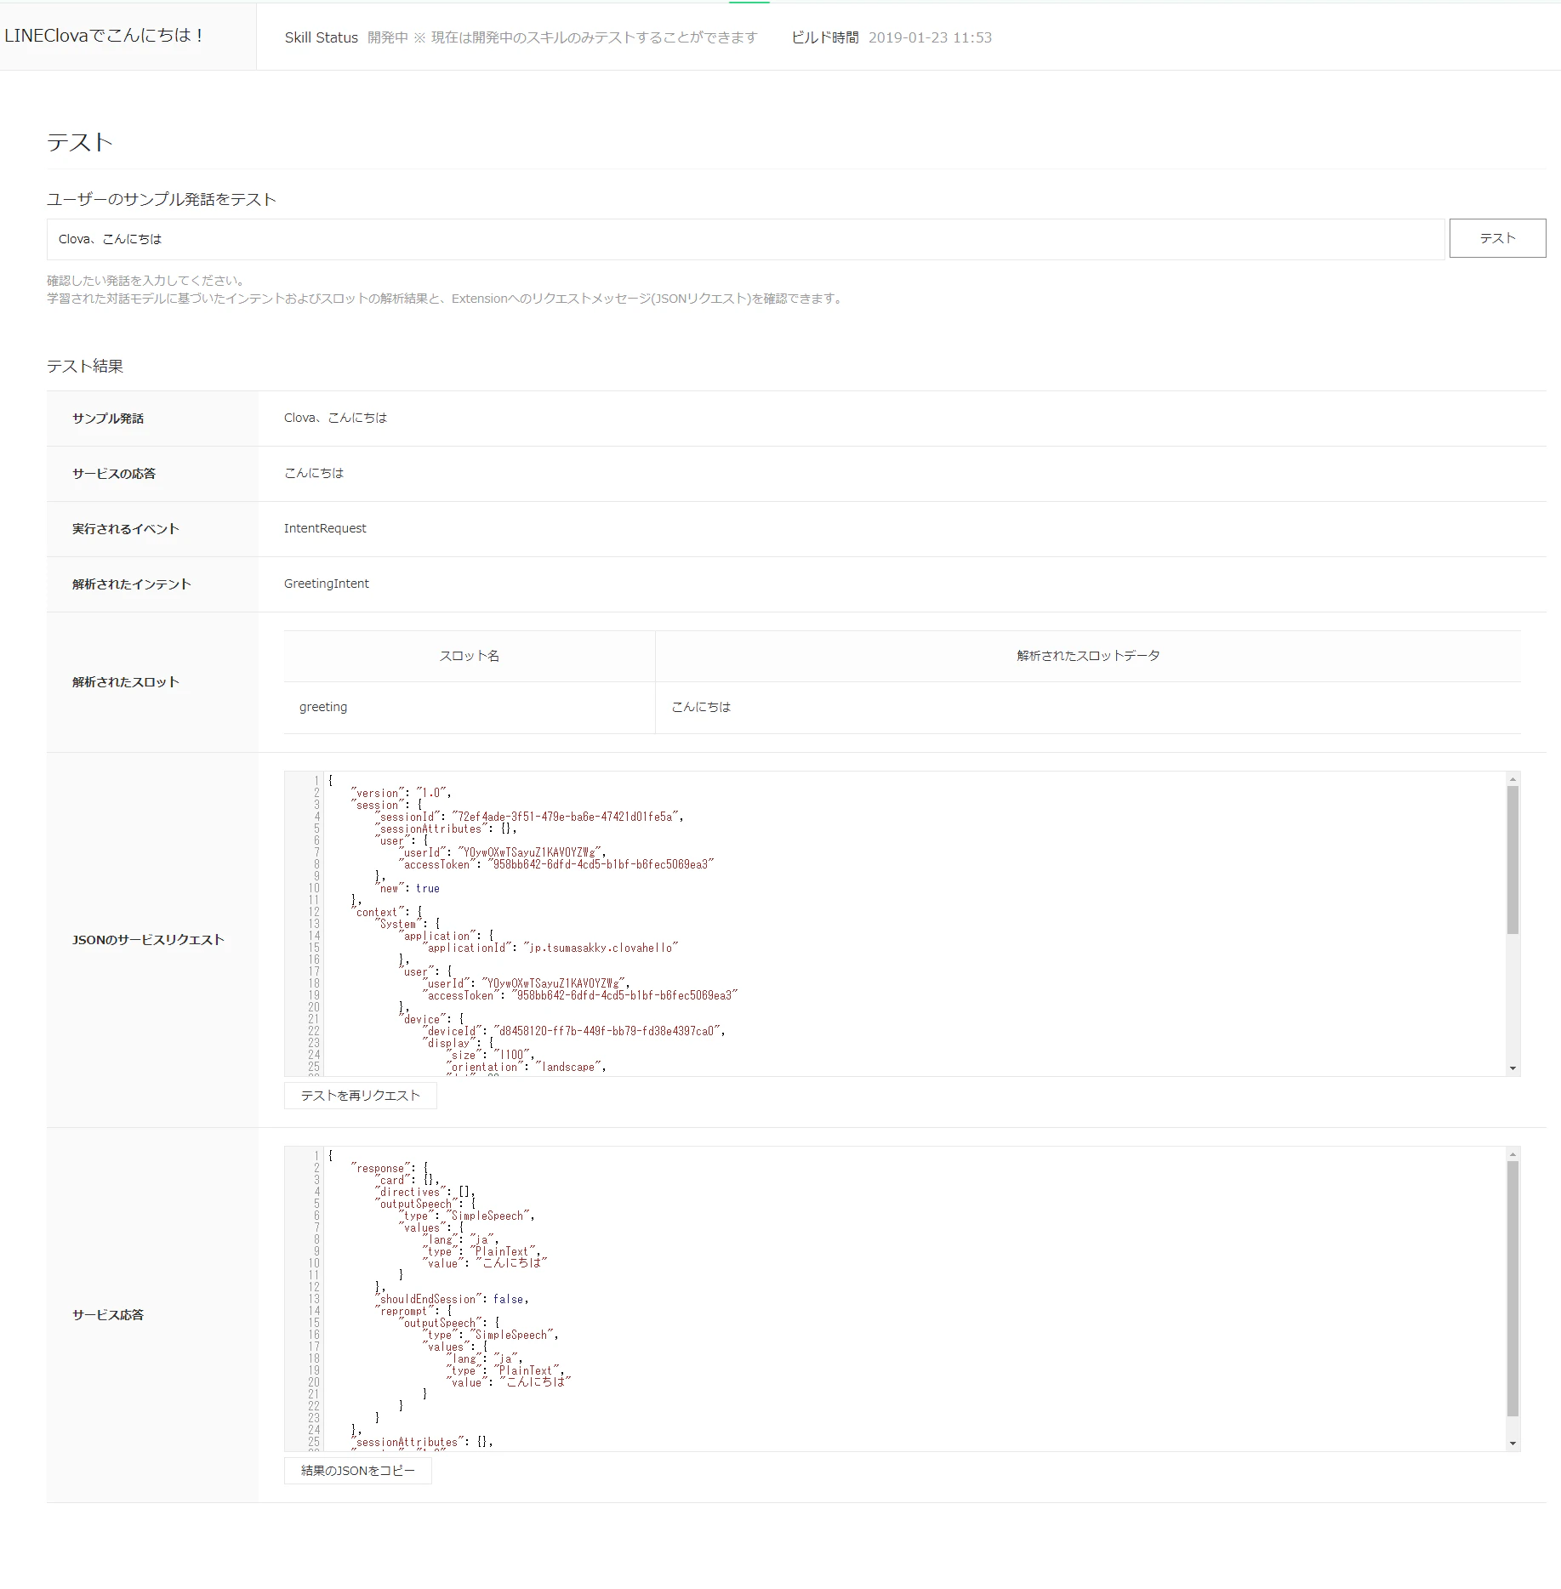The image size is (1561, 1589).
Task: Click the テストを再リクエスト button
Action: 360,1096
